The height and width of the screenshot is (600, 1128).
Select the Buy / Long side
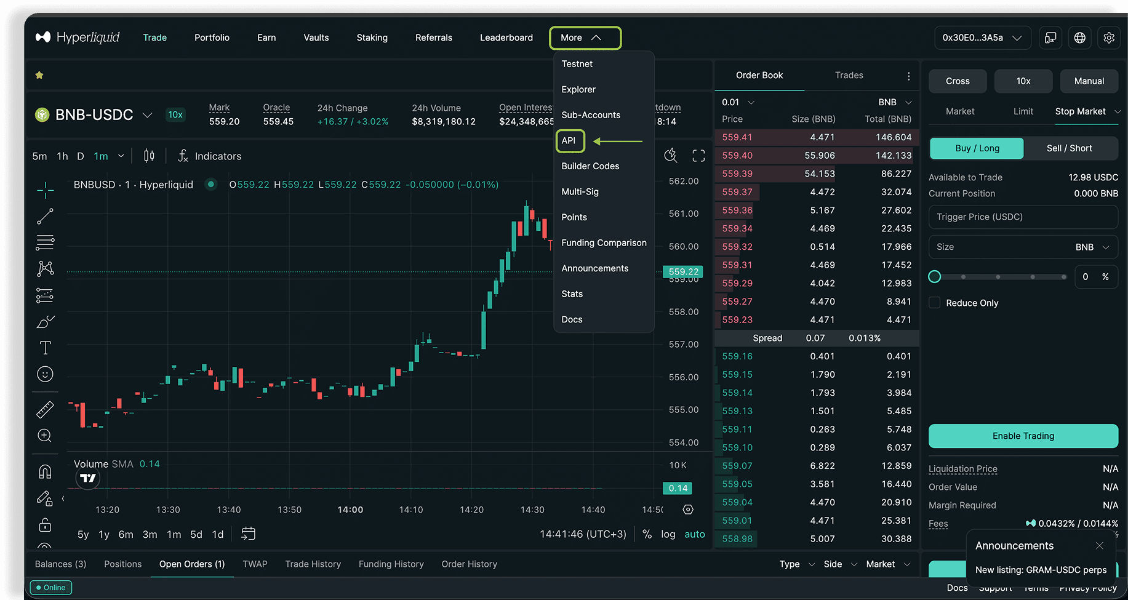click(977, 148)
